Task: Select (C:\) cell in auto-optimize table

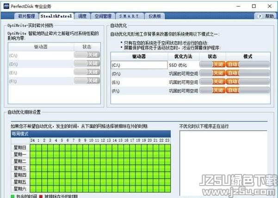Action: click(139, 65)
